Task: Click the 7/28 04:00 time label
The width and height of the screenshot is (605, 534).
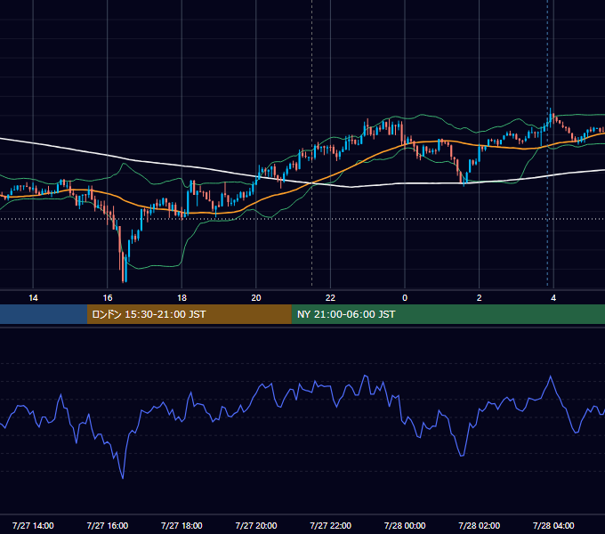Action: click(x=553, y=525)
